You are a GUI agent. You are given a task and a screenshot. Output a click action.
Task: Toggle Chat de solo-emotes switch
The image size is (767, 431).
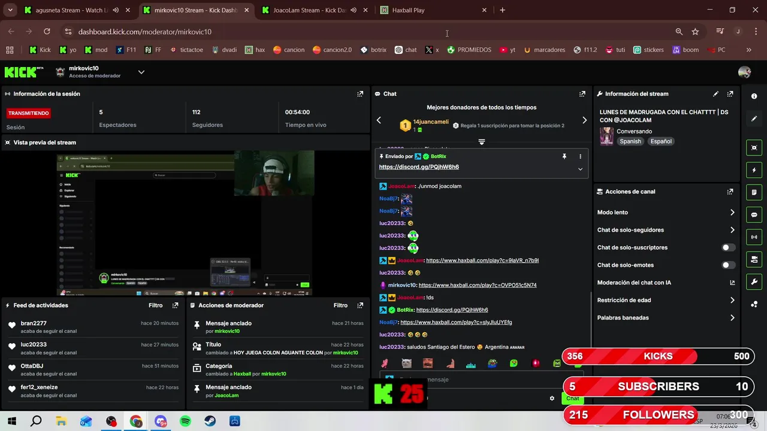pos(728,265)
